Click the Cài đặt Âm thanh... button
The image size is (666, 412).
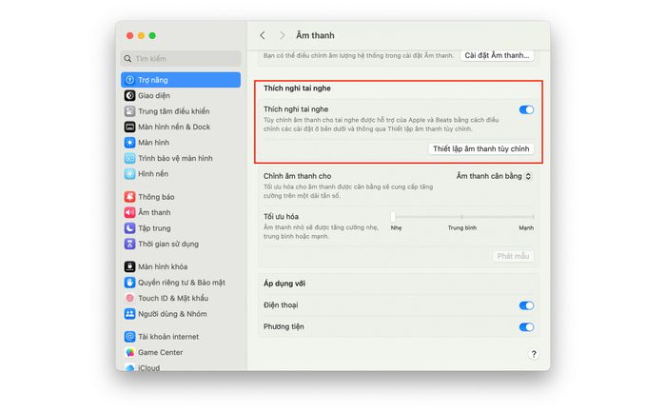[x=497, y=55]
